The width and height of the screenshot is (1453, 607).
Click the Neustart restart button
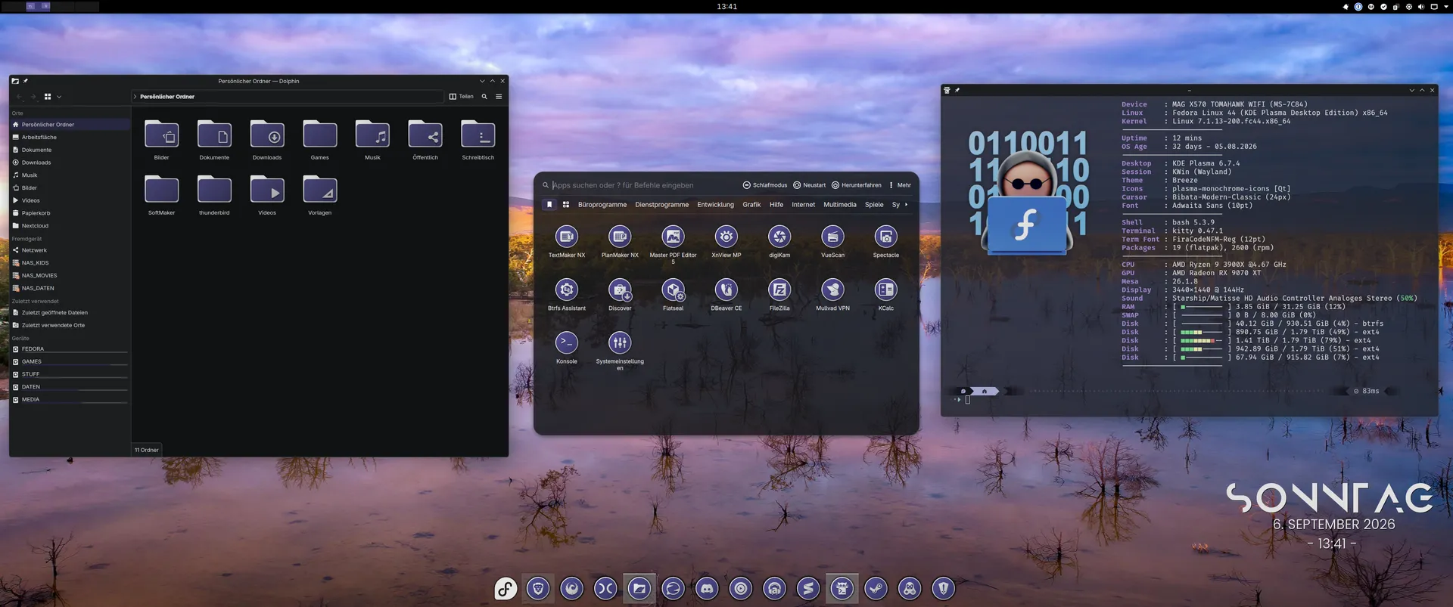(809, 185)
